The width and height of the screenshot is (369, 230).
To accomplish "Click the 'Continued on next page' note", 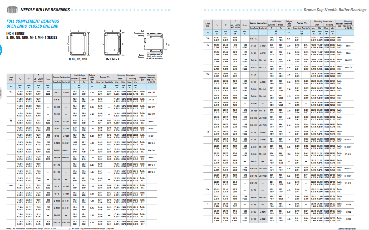I will [346, 228].
